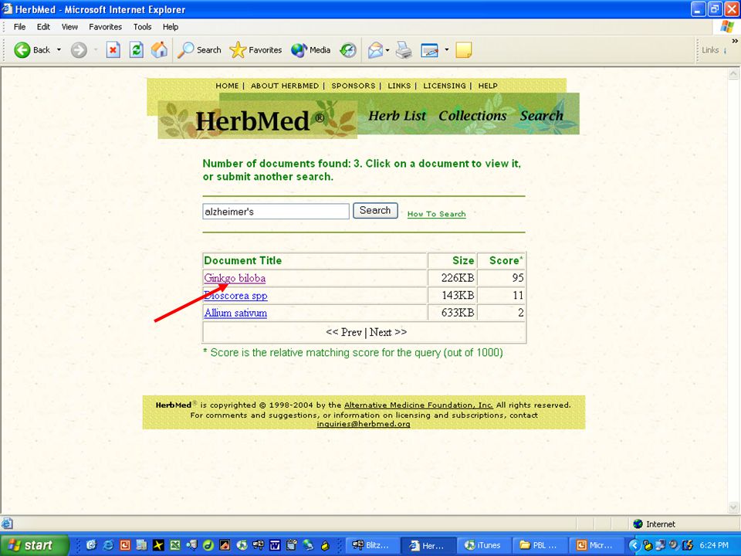The height and width of the screenshot is (556, 741).
Task: Expand hidden system tray icons arrow
Action: tap(634, 545)
